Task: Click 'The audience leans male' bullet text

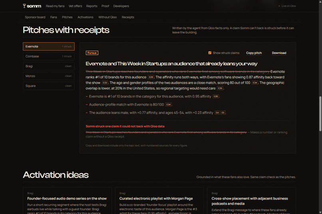Action: tap(151, 113)
